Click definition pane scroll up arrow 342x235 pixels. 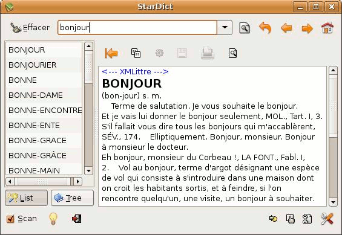333,71
